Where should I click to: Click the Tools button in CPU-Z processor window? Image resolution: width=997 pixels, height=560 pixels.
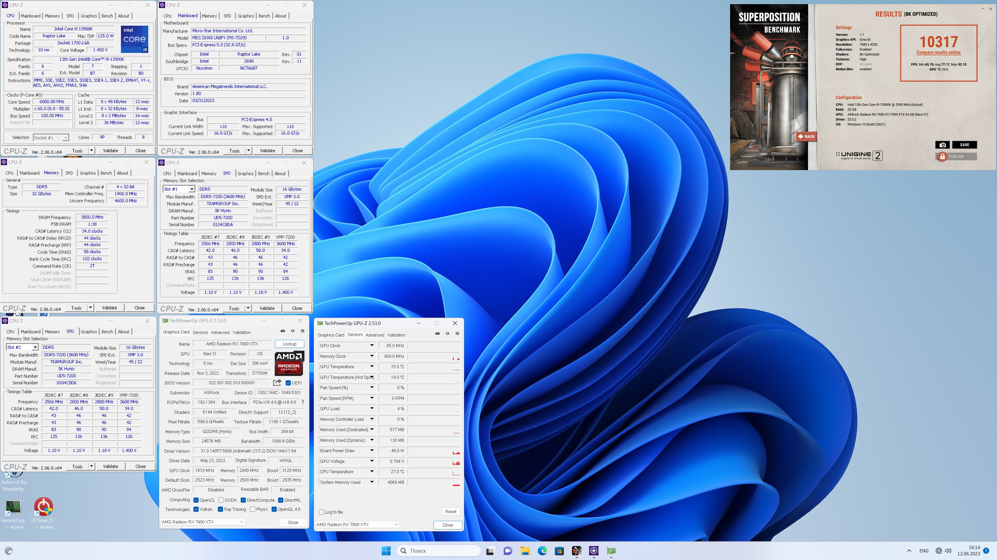pos(77,151)
